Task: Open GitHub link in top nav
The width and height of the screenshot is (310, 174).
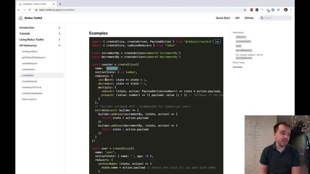Action: (x=249, y=18)
